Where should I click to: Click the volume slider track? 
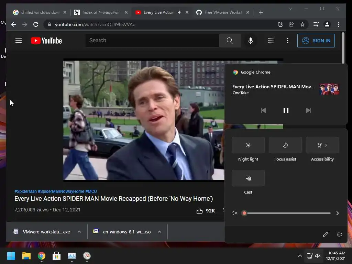[x=287, y=213]
